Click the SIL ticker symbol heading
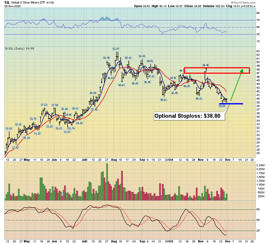 tap(7, 2)
